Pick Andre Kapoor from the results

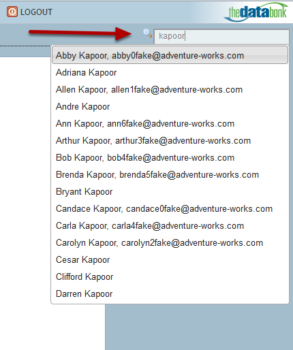[x=170, y=107]
